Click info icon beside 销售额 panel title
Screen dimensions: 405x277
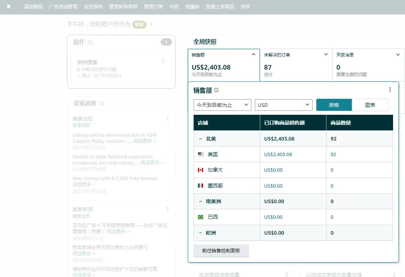pyautogui.click(x=216, y=90)
